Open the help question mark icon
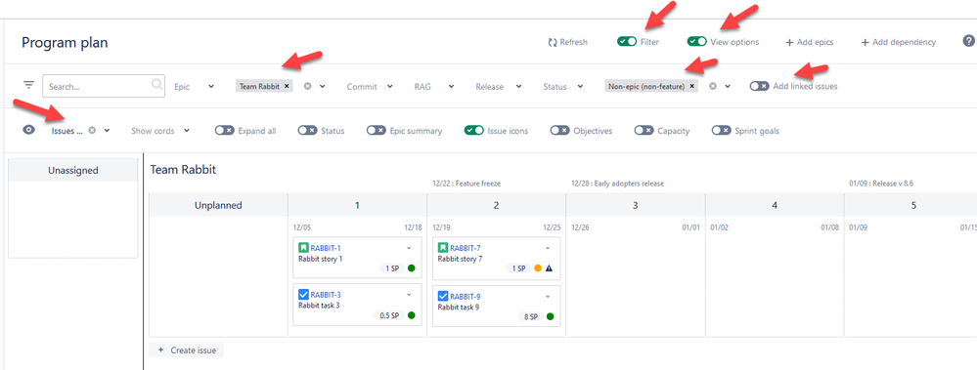Viewport: 977px width, 370px height. point(968,41)
